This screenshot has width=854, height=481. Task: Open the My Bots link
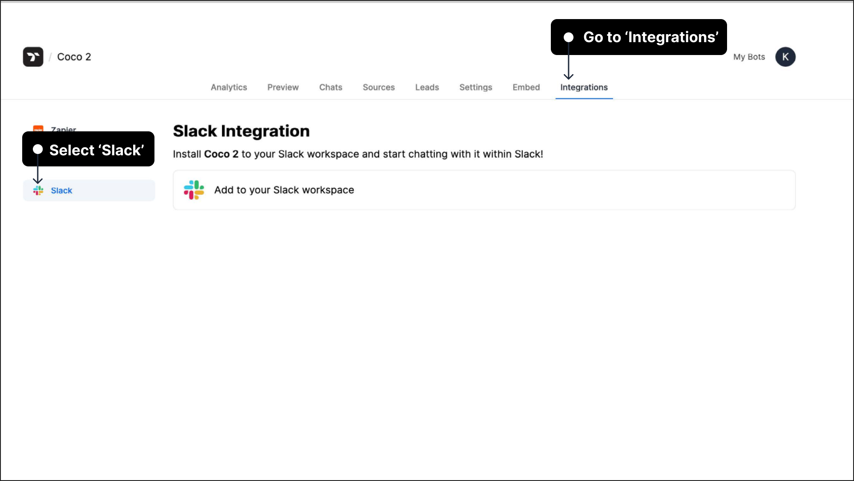[749, 57]
